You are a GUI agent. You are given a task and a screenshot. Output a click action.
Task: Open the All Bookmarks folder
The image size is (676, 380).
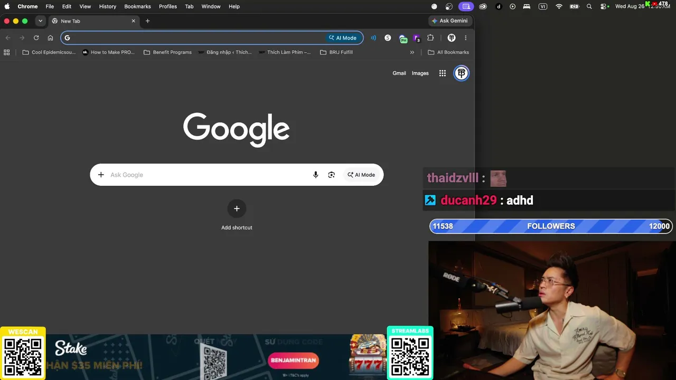[x=448, y=52]
